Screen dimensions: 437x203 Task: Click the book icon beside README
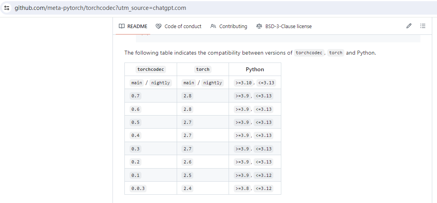point(122,27)
